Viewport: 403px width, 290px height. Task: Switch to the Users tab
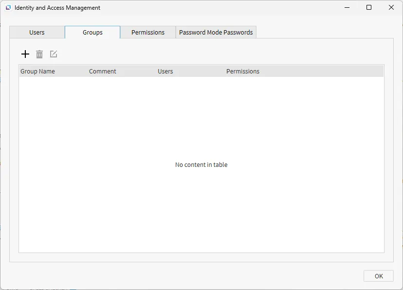pos(37,33)
